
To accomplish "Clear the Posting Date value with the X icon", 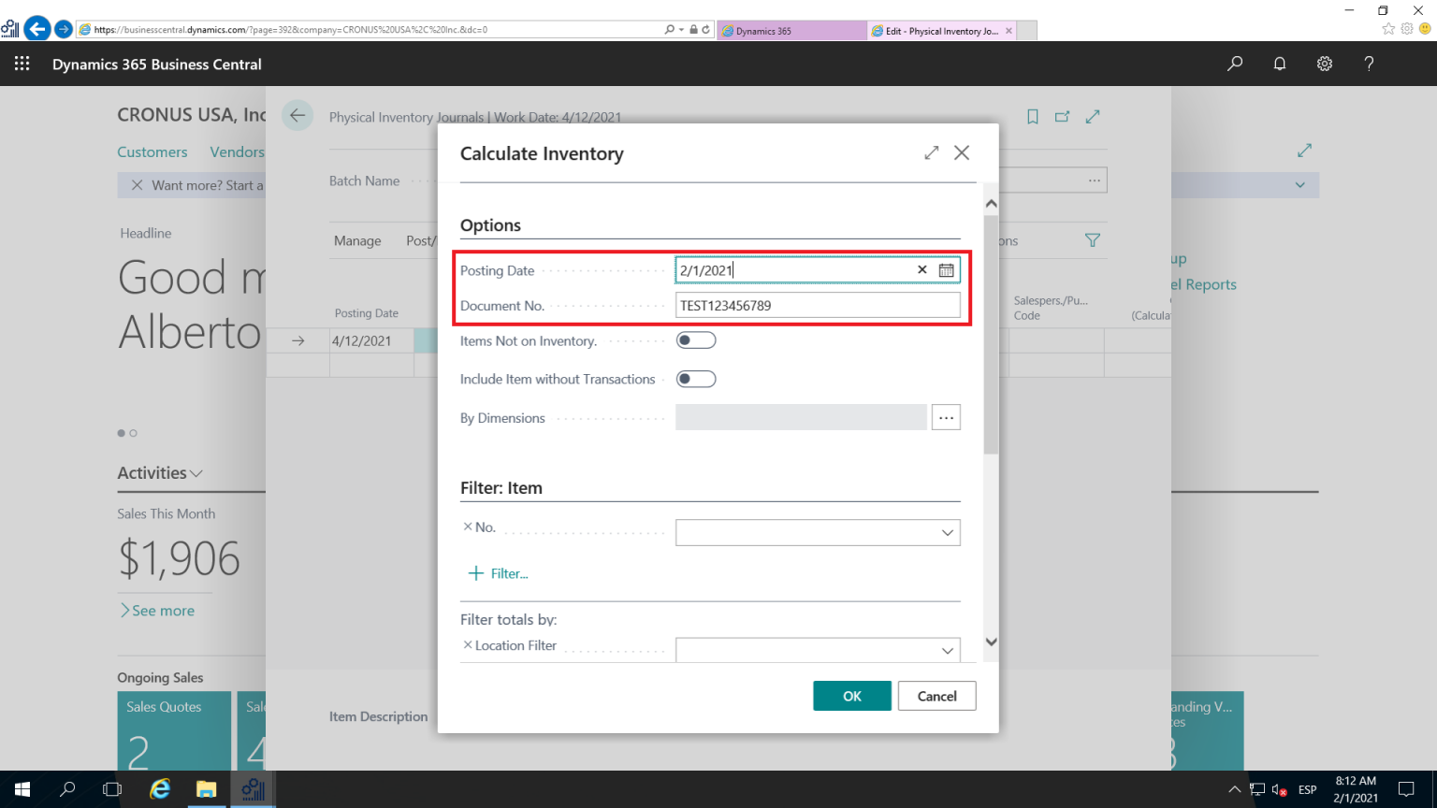I will click(922, 269).
